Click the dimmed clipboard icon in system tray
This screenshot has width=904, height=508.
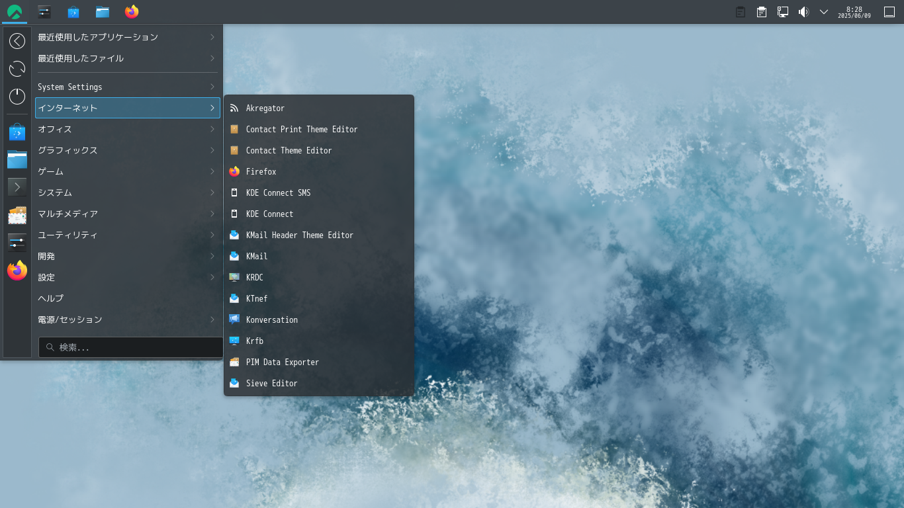741,12
